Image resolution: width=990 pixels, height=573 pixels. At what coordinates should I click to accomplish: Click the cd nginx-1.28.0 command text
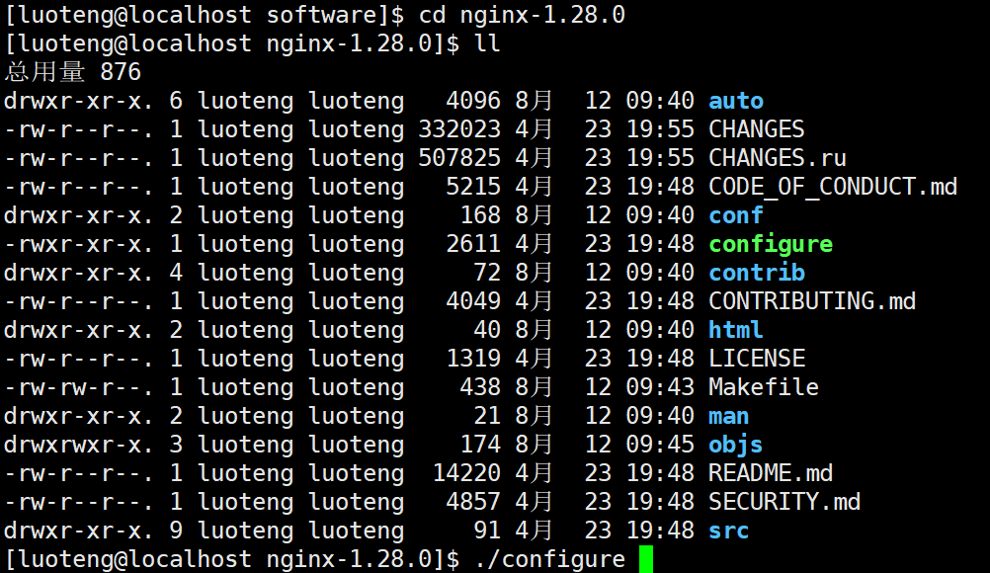pyautogui.click(x=522, y=15)
